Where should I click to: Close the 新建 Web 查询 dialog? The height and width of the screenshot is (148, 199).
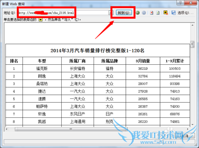[191, 3]
